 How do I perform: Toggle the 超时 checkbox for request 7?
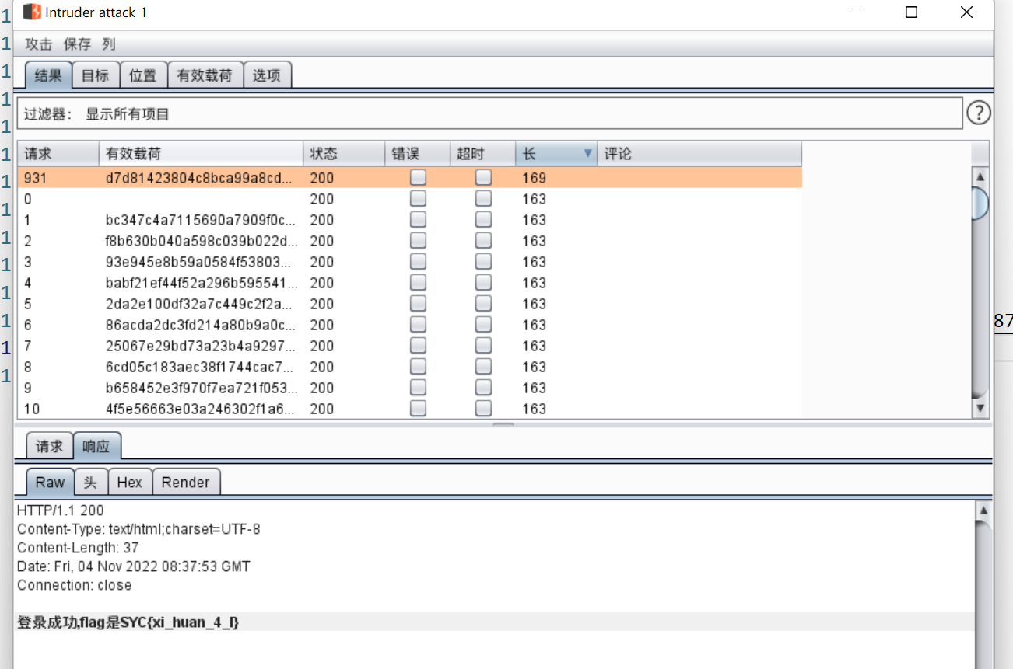(484, 345)
